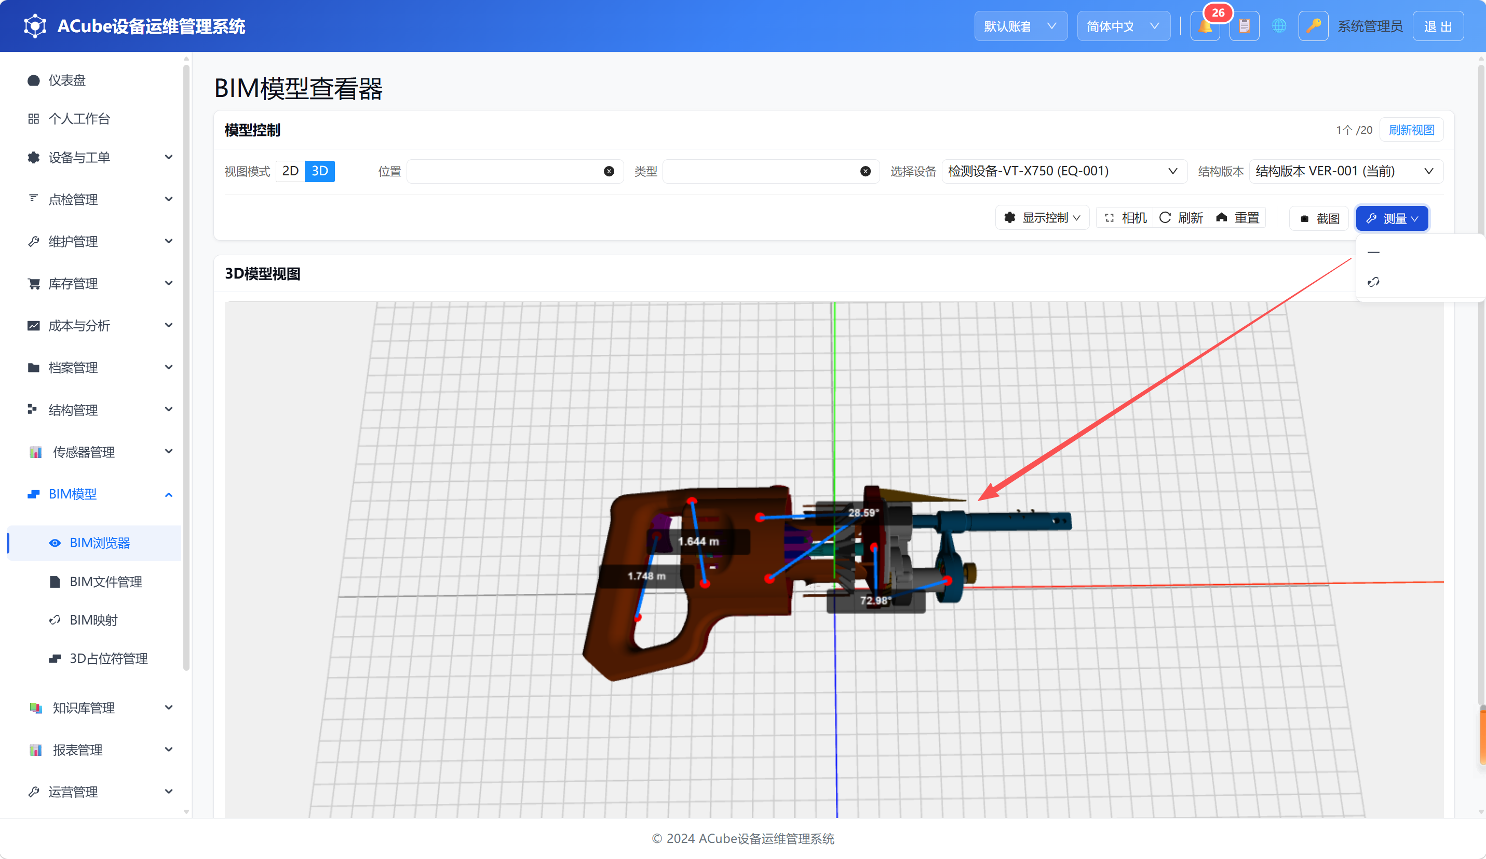Expand the 点检管理 sidebar menu

tap(94, 199)
